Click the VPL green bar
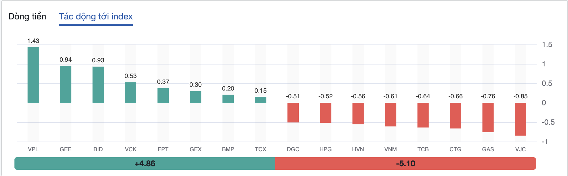The image size is (568, 176). 33,75
